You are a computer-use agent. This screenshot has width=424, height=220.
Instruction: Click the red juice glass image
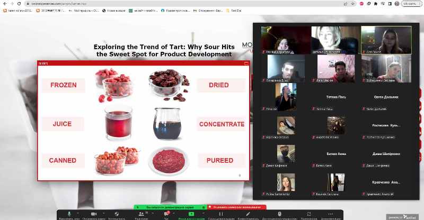pos(118,123)
